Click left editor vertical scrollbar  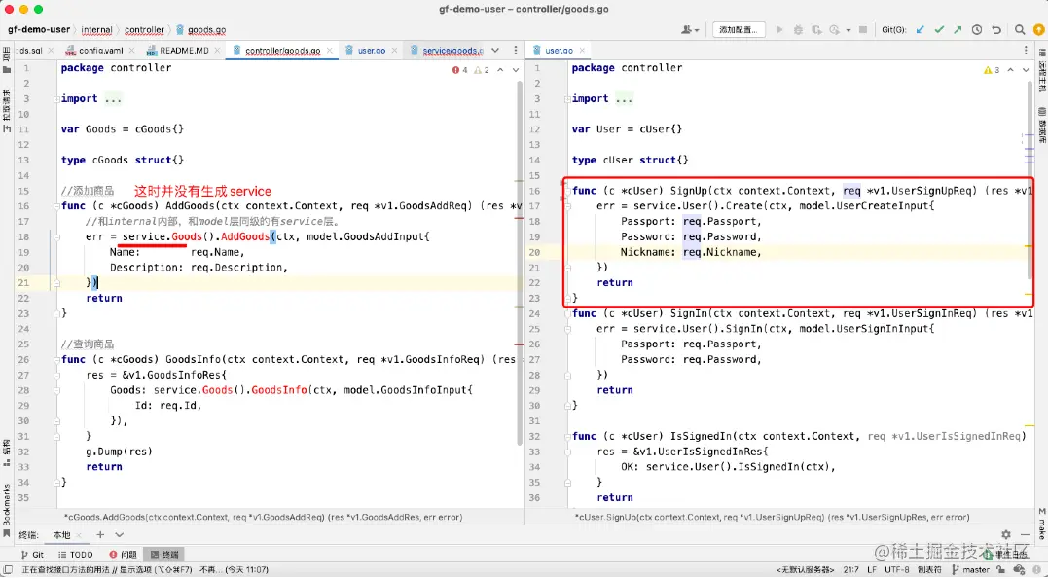click(521, 264)
